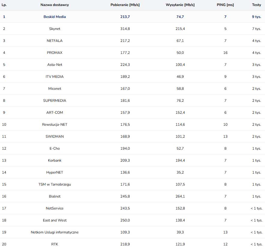Image resolution: width=265 pixels, height=249 pixels.
Task: Click the PROMAX provider name
Action: [55, 53]
